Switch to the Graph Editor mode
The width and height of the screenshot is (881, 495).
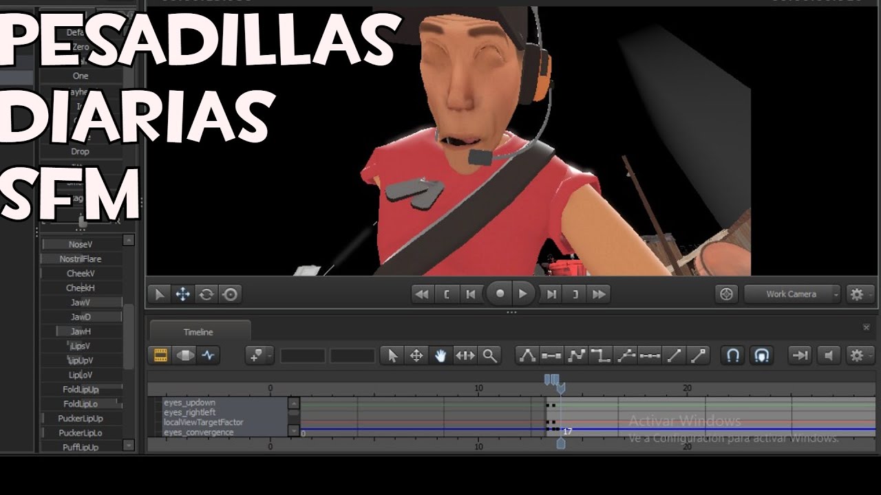coord(208,355)
